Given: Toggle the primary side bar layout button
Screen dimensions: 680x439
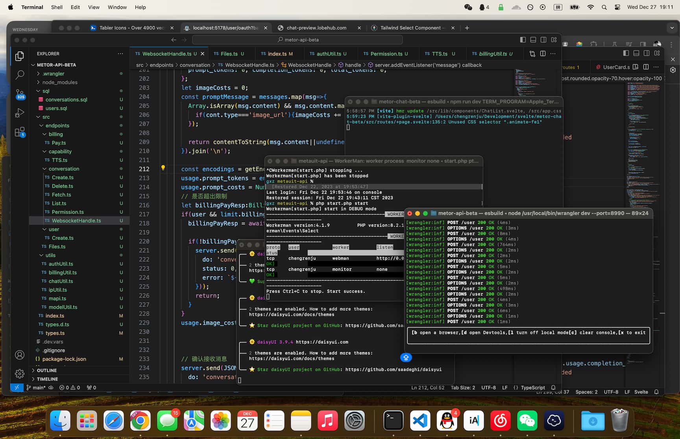Looking at the screenshot, I should click(523, 40).
